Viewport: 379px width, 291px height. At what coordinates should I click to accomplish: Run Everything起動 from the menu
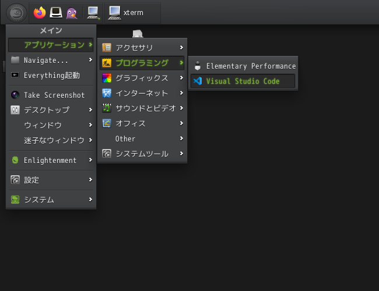[x=51, y=75]
